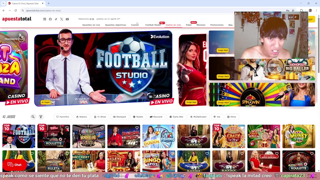Click Juega Aquí on Monopoly Big Baller banner
Viewport: 320px width, 180px height.
[223, 76]
